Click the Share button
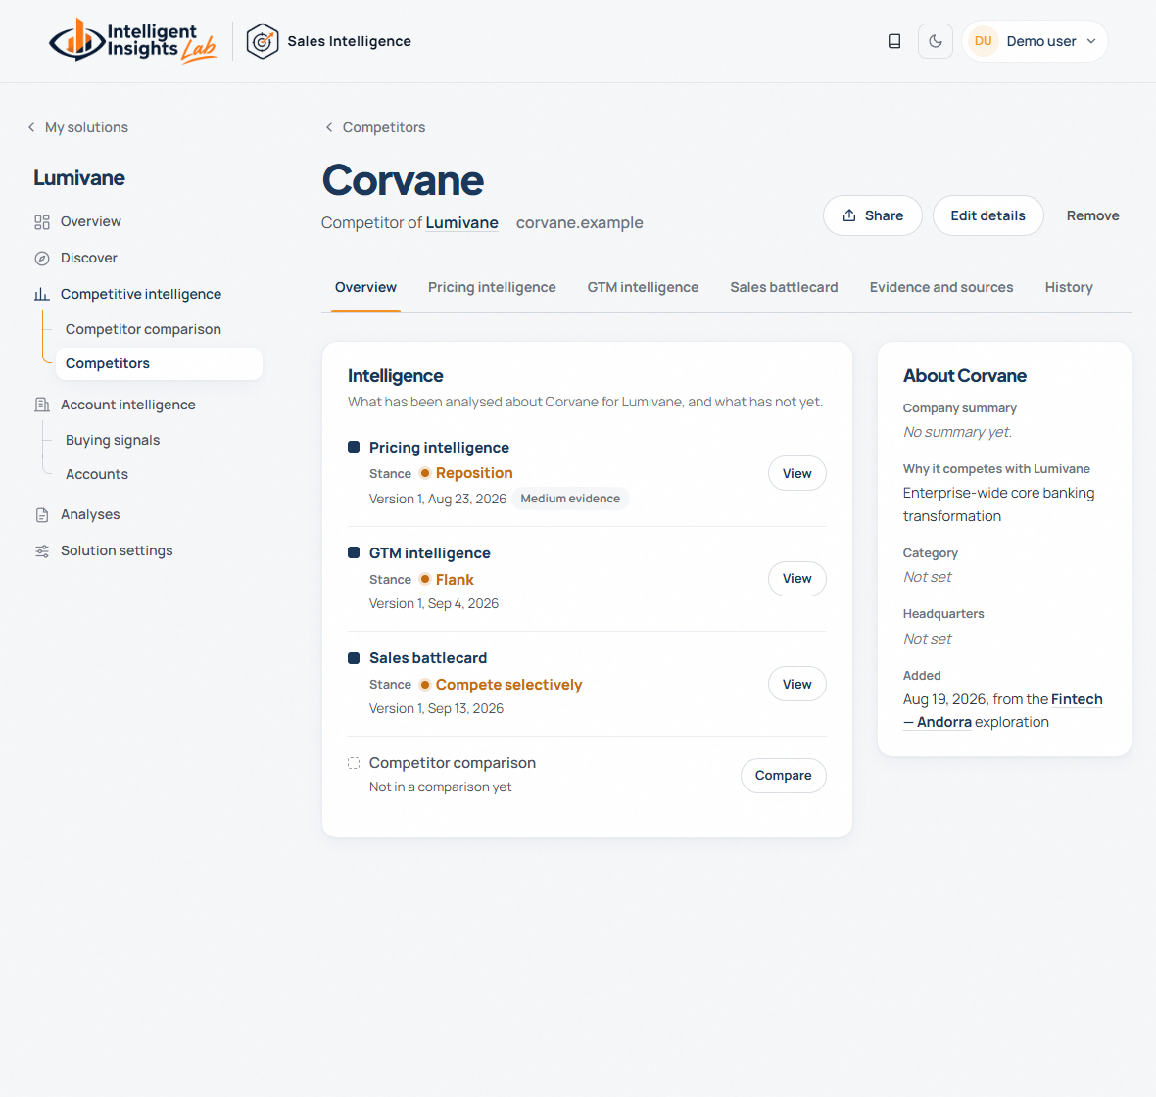1156x1097 pixels. (873, 215)
